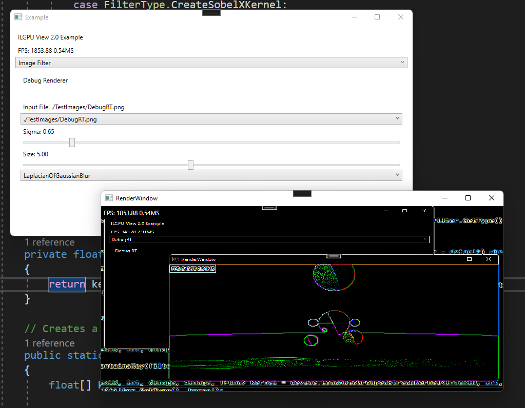
Task: Click the Size slider thumb
Action: [190, 165]
